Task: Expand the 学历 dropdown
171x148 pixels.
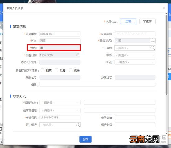Action: pos(135,55)
